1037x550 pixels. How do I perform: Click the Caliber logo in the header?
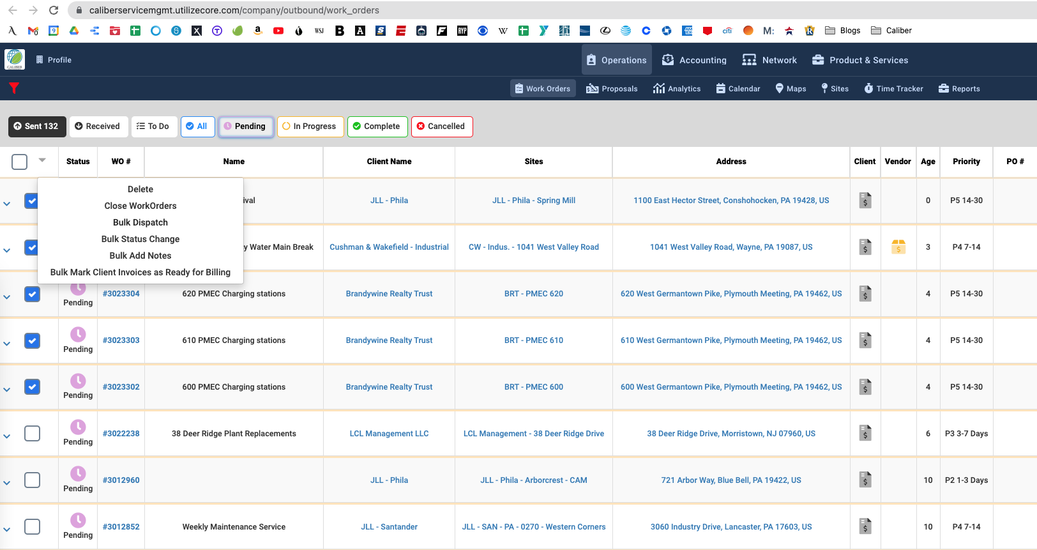(15, 59)
